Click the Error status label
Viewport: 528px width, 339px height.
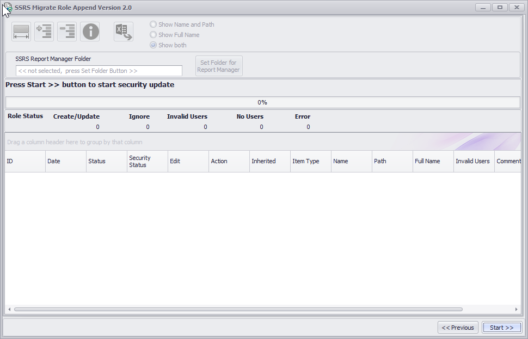(x=303, y=116)
